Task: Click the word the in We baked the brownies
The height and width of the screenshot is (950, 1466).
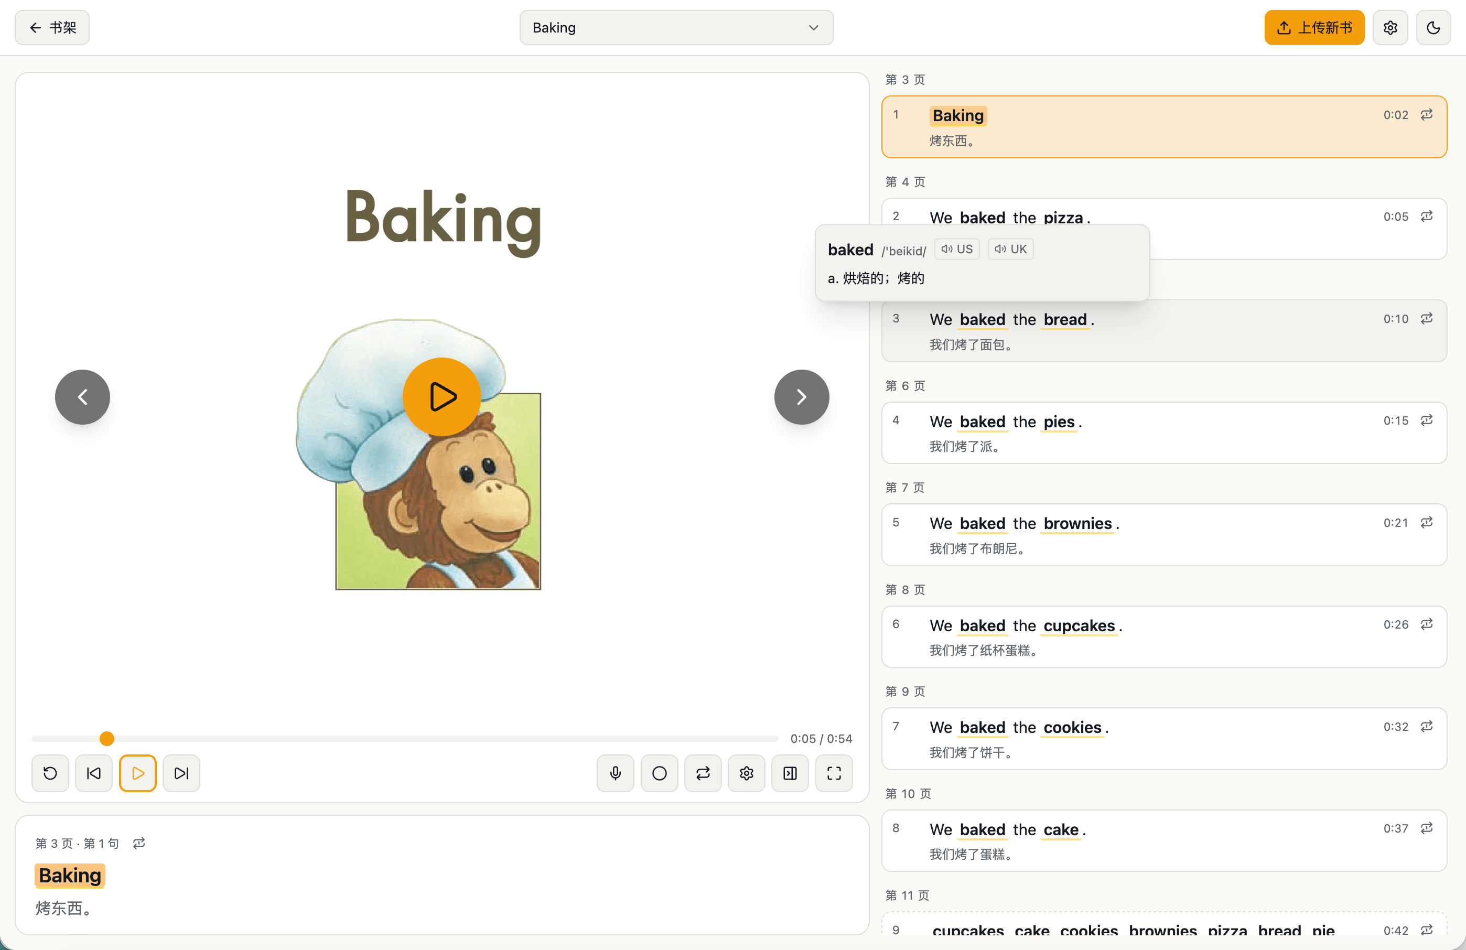Action: tap(1025, 523)
